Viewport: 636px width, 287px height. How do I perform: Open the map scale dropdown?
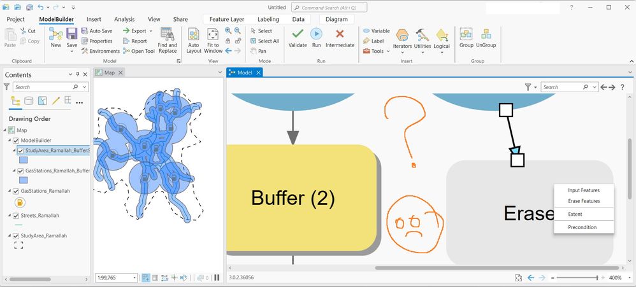134,277
